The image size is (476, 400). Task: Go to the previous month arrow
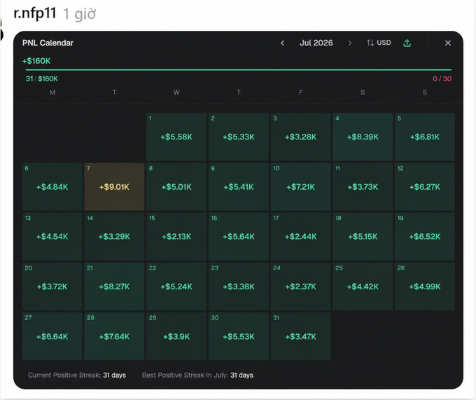pos(282,43)
